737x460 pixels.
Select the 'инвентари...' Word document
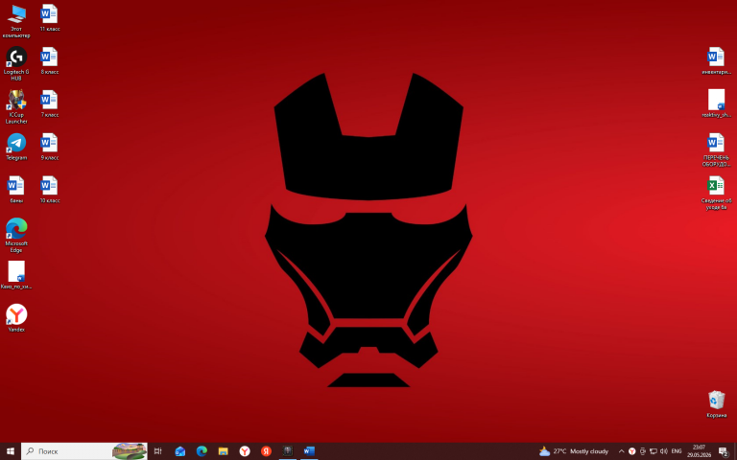click(x=716, y=61)
